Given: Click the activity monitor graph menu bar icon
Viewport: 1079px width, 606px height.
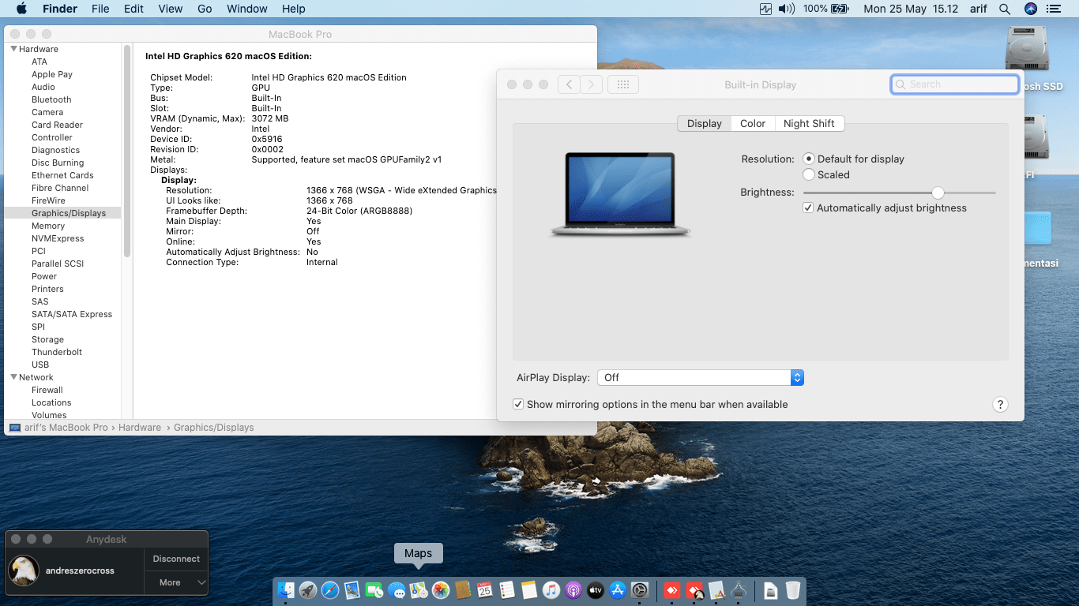Looking at the screenshot, I should click(765, 9).
